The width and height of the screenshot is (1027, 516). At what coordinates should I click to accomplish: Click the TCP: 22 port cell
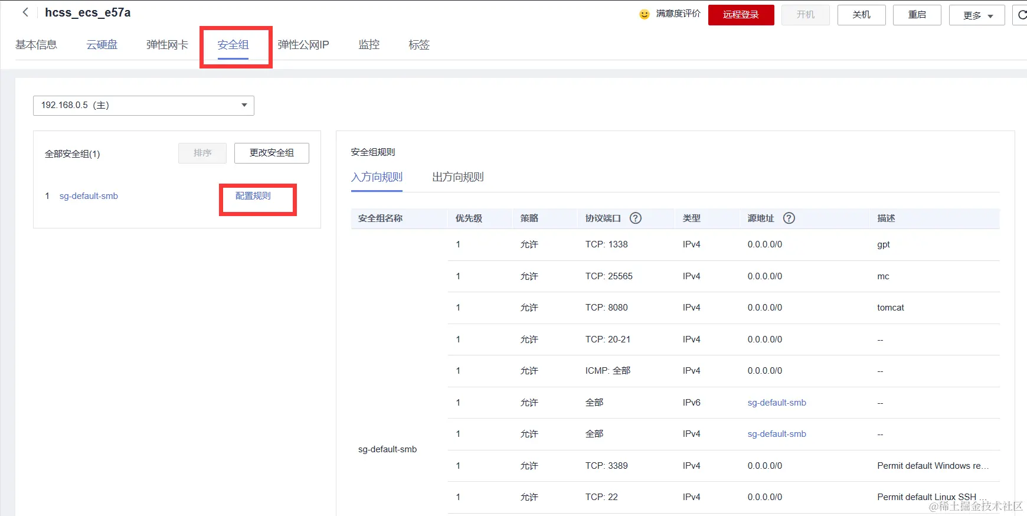point(601,497)
